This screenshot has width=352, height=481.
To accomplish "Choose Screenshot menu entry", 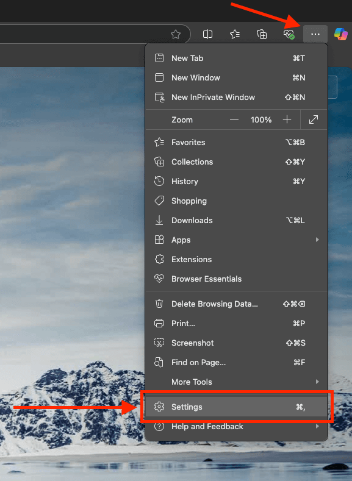I will tap(236, 343).
